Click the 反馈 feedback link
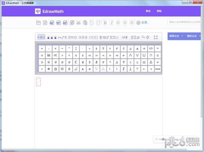Screen dimensions: 204x152 coord(145,23)
